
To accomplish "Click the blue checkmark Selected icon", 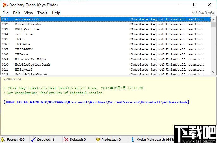I will [33, 140].
